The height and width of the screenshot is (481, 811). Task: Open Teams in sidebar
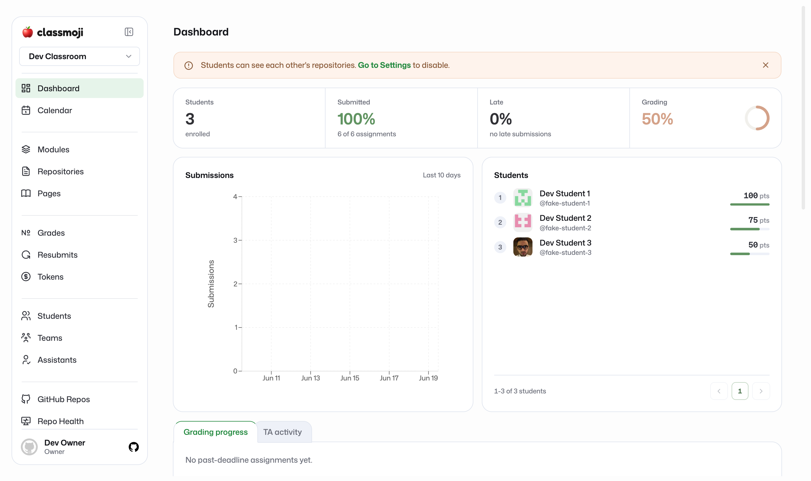point(79,338)
